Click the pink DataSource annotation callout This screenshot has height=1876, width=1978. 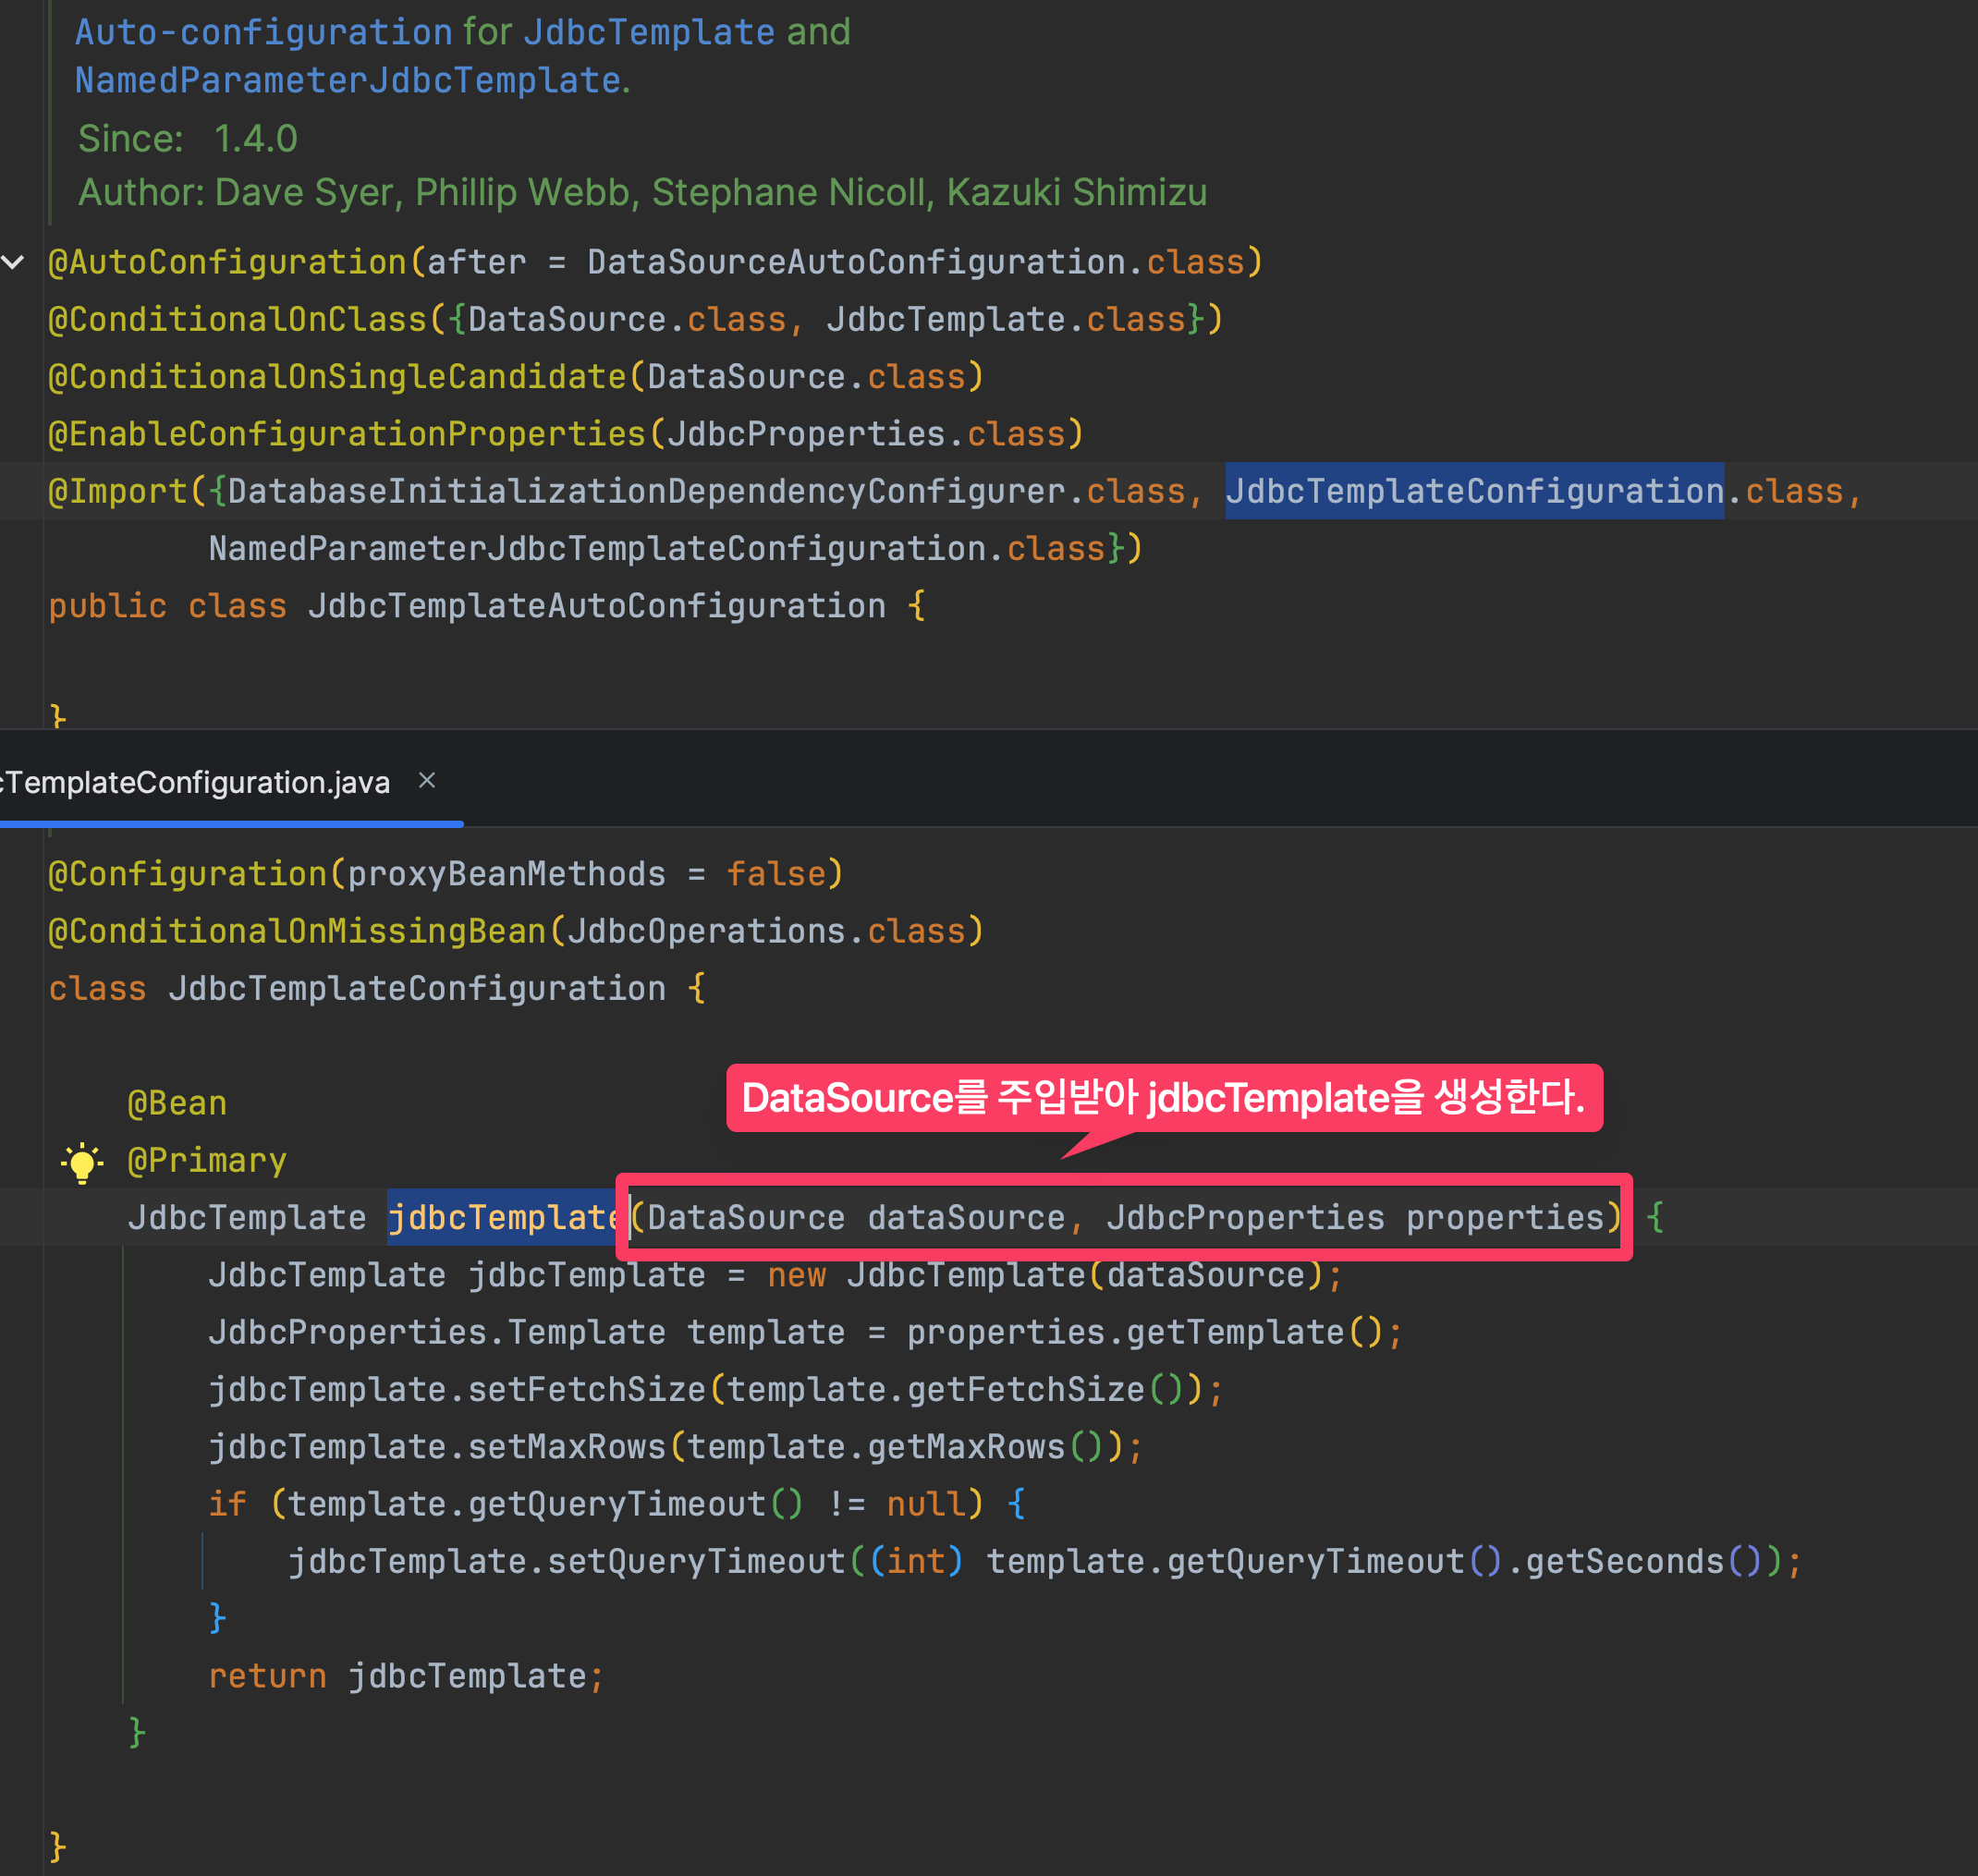(x=1163, y=1098)
